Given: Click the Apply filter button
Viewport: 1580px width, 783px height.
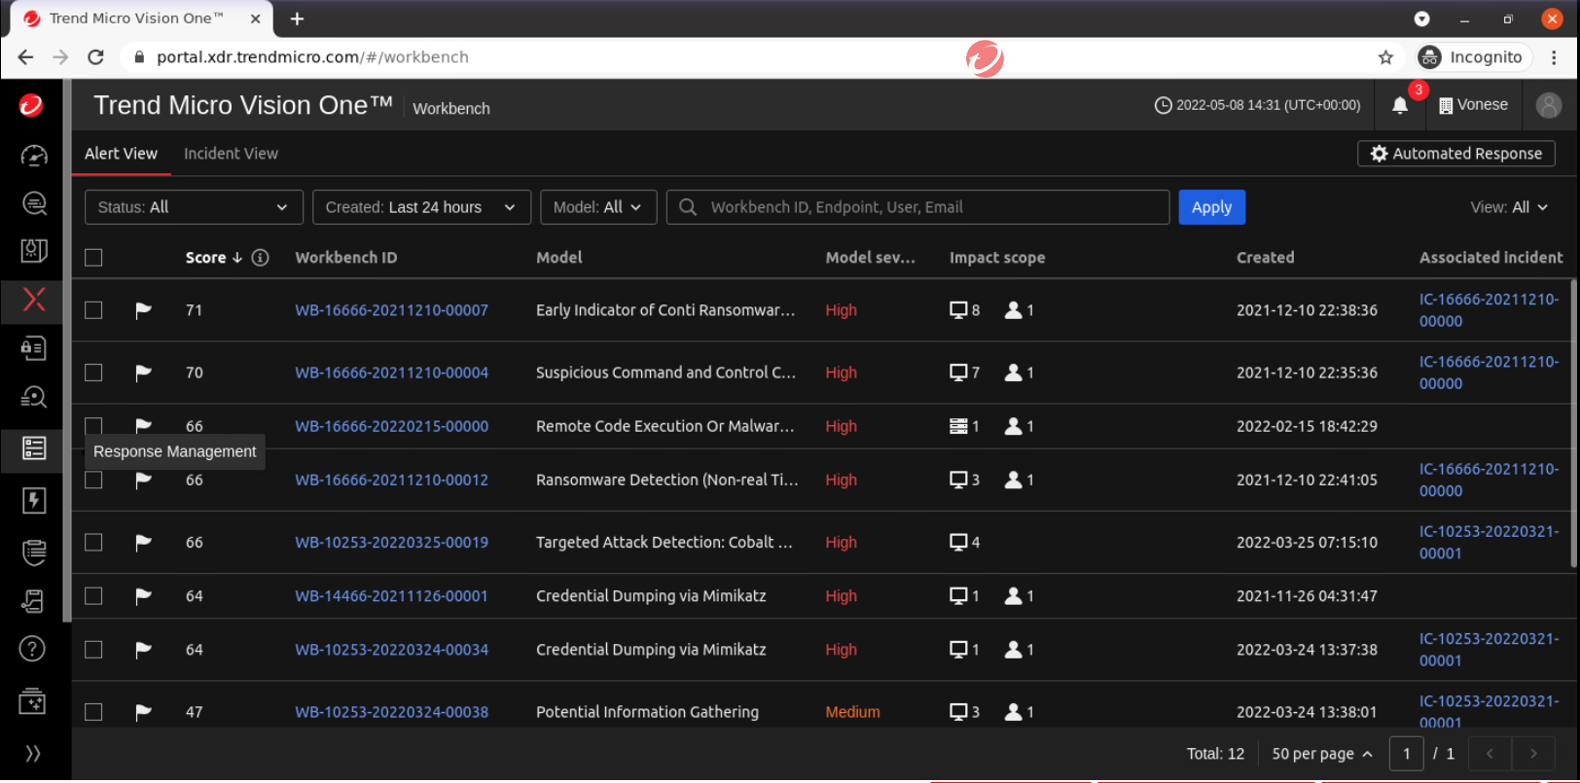Looking at the screenshot, I should (x=1211, y=207).
